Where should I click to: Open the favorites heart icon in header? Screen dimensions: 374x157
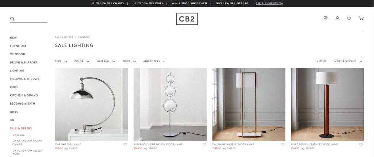(349, 18)
